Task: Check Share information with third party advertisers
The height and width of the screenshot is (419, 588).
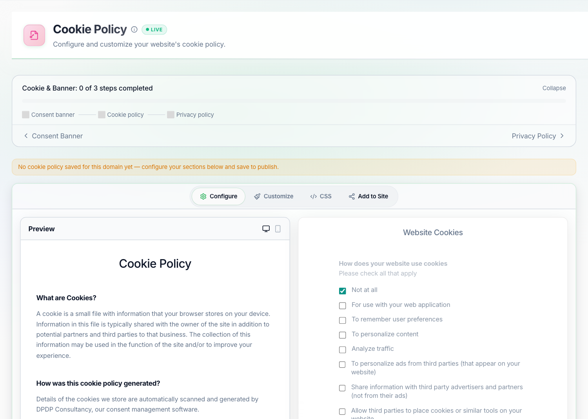Action: pos(342,388)
